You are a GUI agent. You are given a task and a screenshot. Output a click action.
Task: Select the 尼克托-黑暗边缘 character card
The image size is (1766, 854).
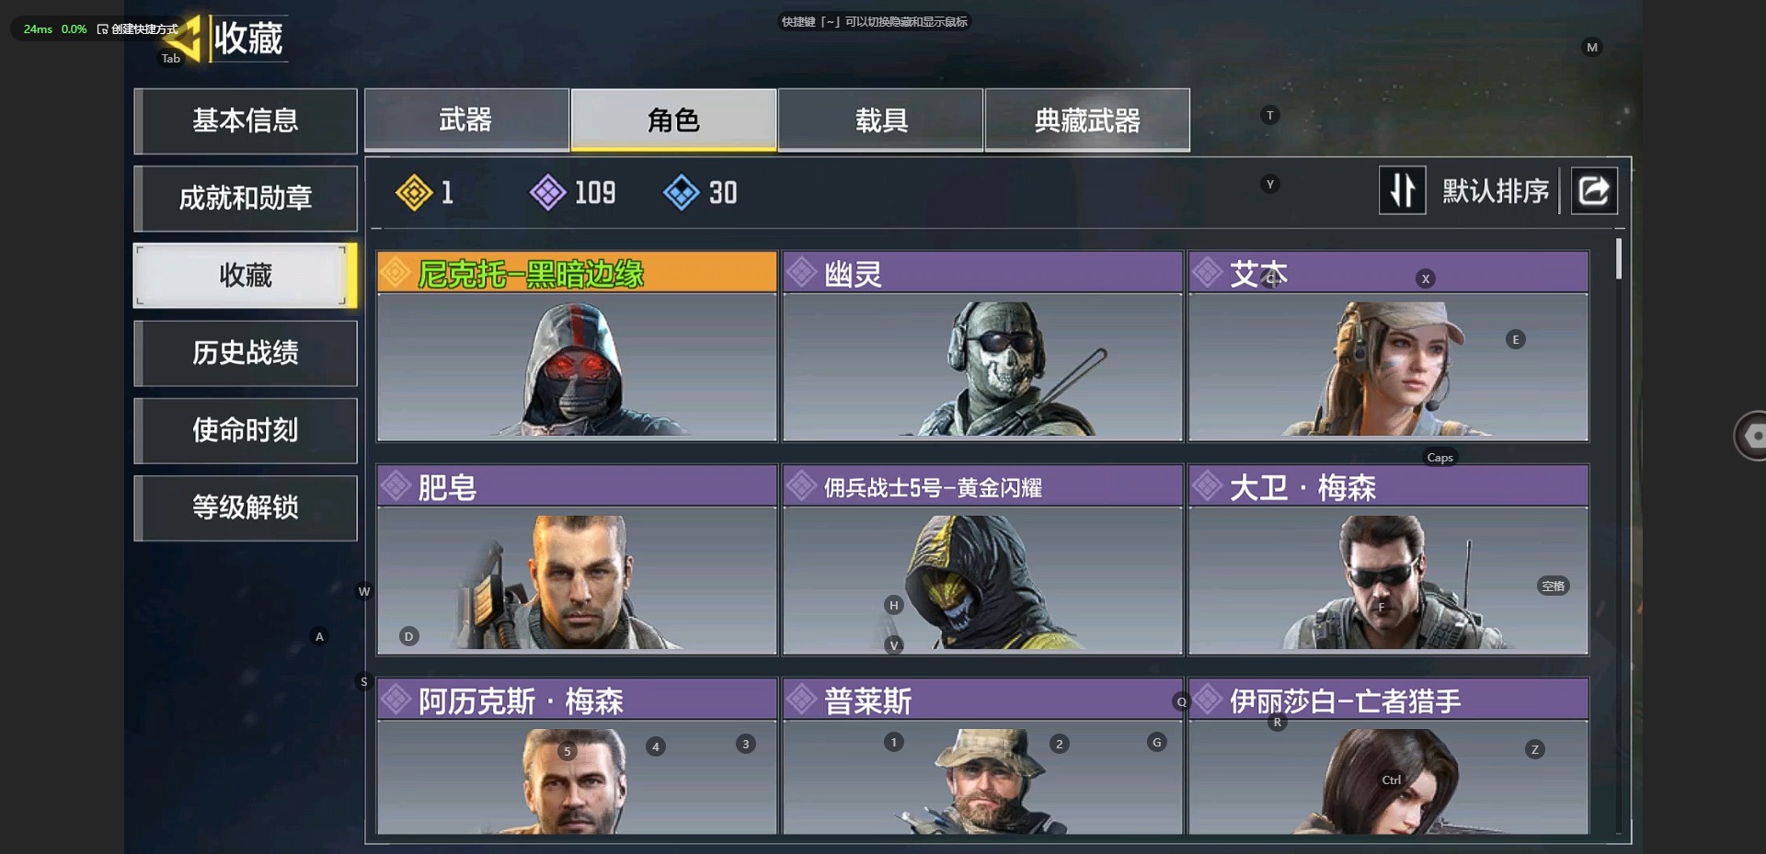point(577,347)
